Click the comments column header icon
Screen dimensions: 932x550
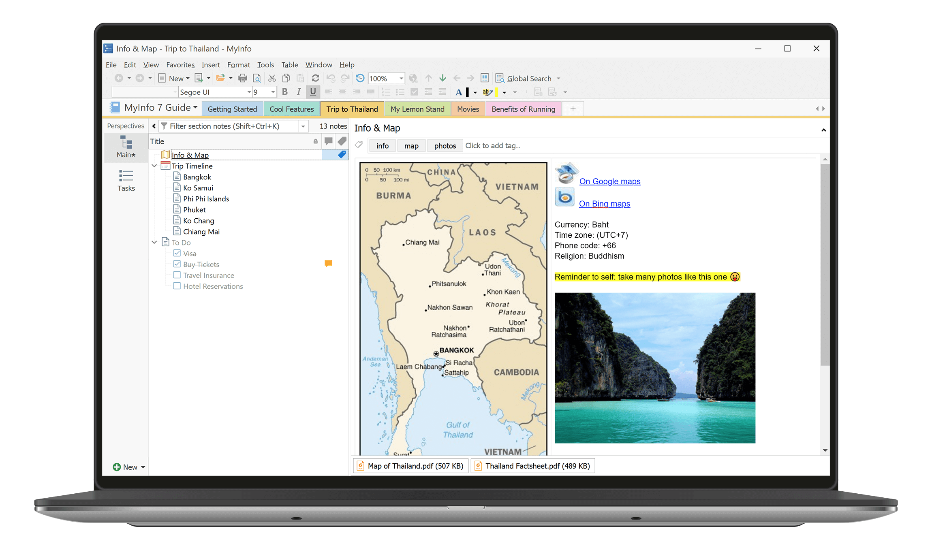tap(329, 141)
